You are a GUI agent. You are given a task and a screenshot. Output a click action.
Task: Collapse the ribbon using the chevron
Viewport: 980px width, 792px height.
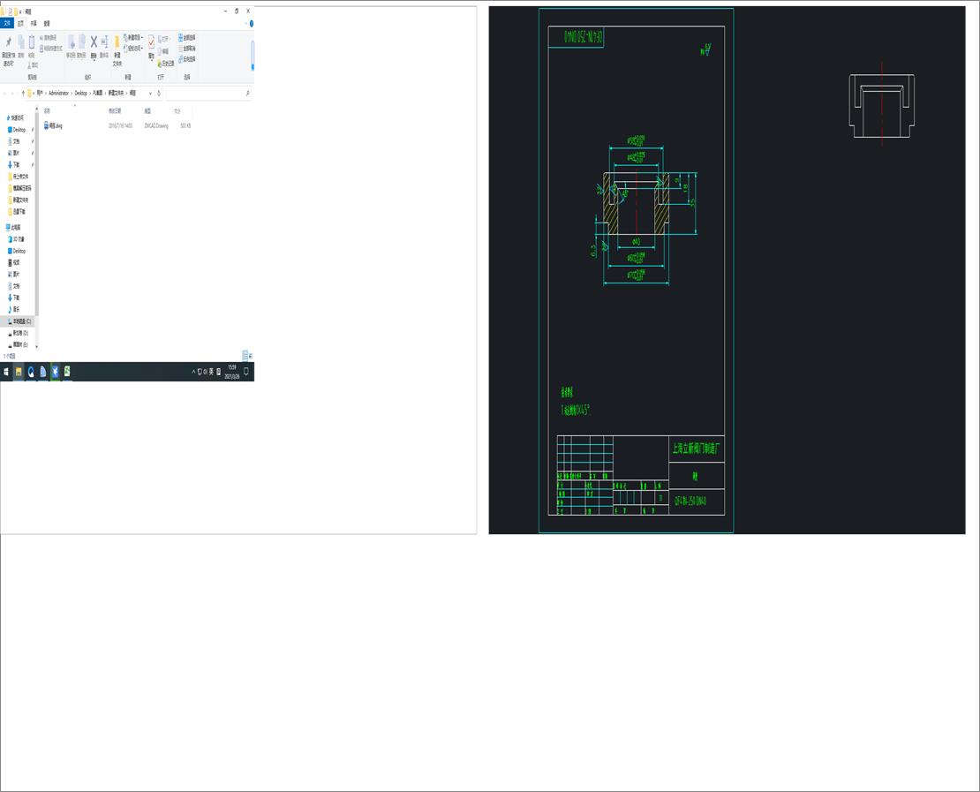tap(245, 24)
